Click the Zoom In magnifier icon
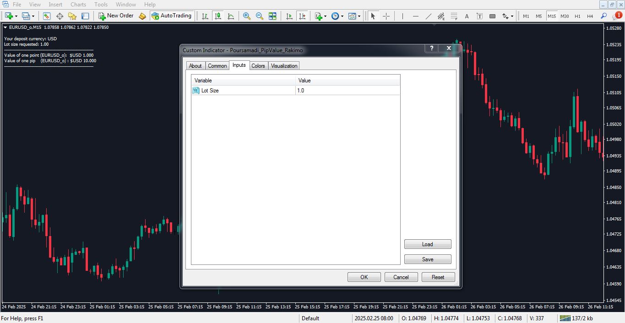625x323 pixels. [247, 16]
